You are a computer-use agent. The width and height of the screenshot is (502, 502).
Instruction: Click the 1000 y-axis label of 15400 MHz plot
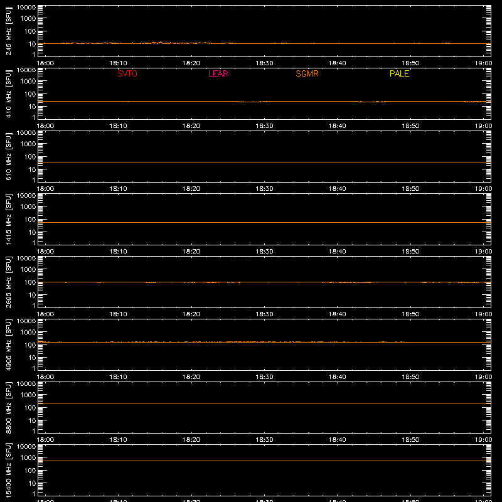tap(28, 458)
